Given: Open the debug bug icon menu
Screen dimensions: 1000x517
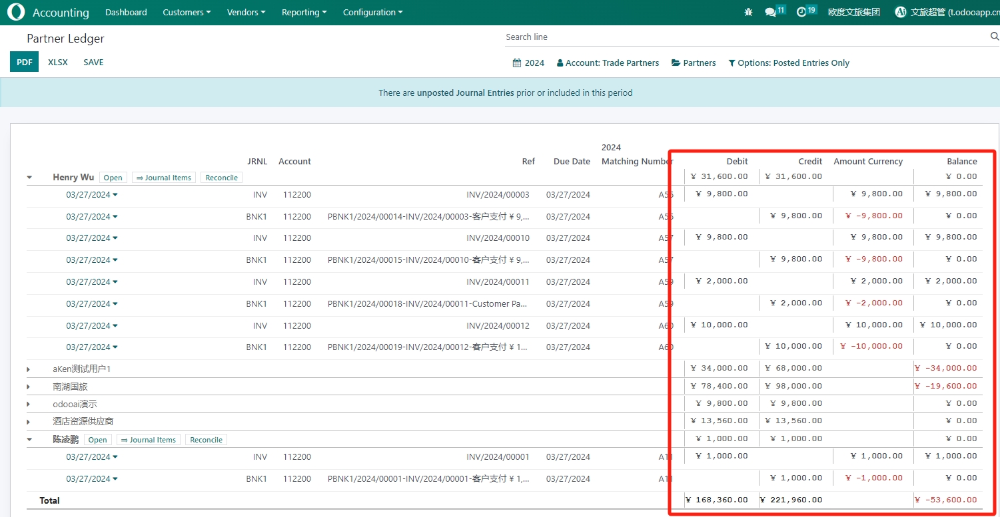Looking at the screenshot, I should pyautogui.click(x=748, y=12).
